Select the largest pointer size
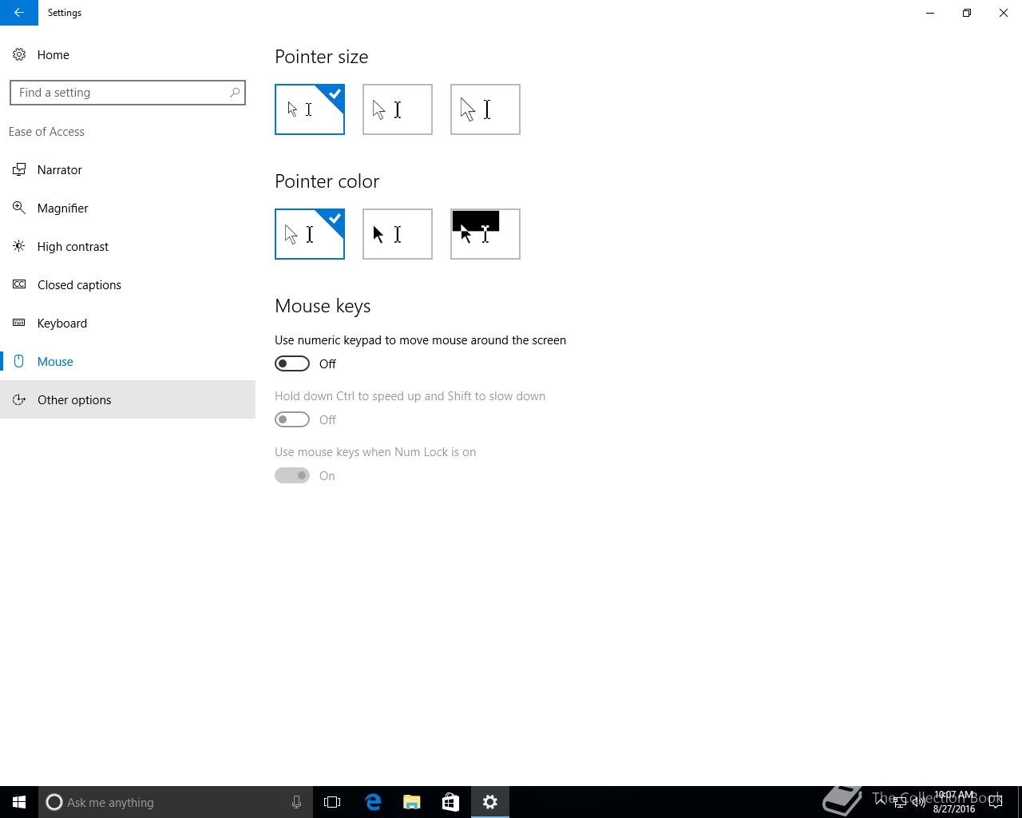This screenshot has height=818, width=1022. click(485, 109)
